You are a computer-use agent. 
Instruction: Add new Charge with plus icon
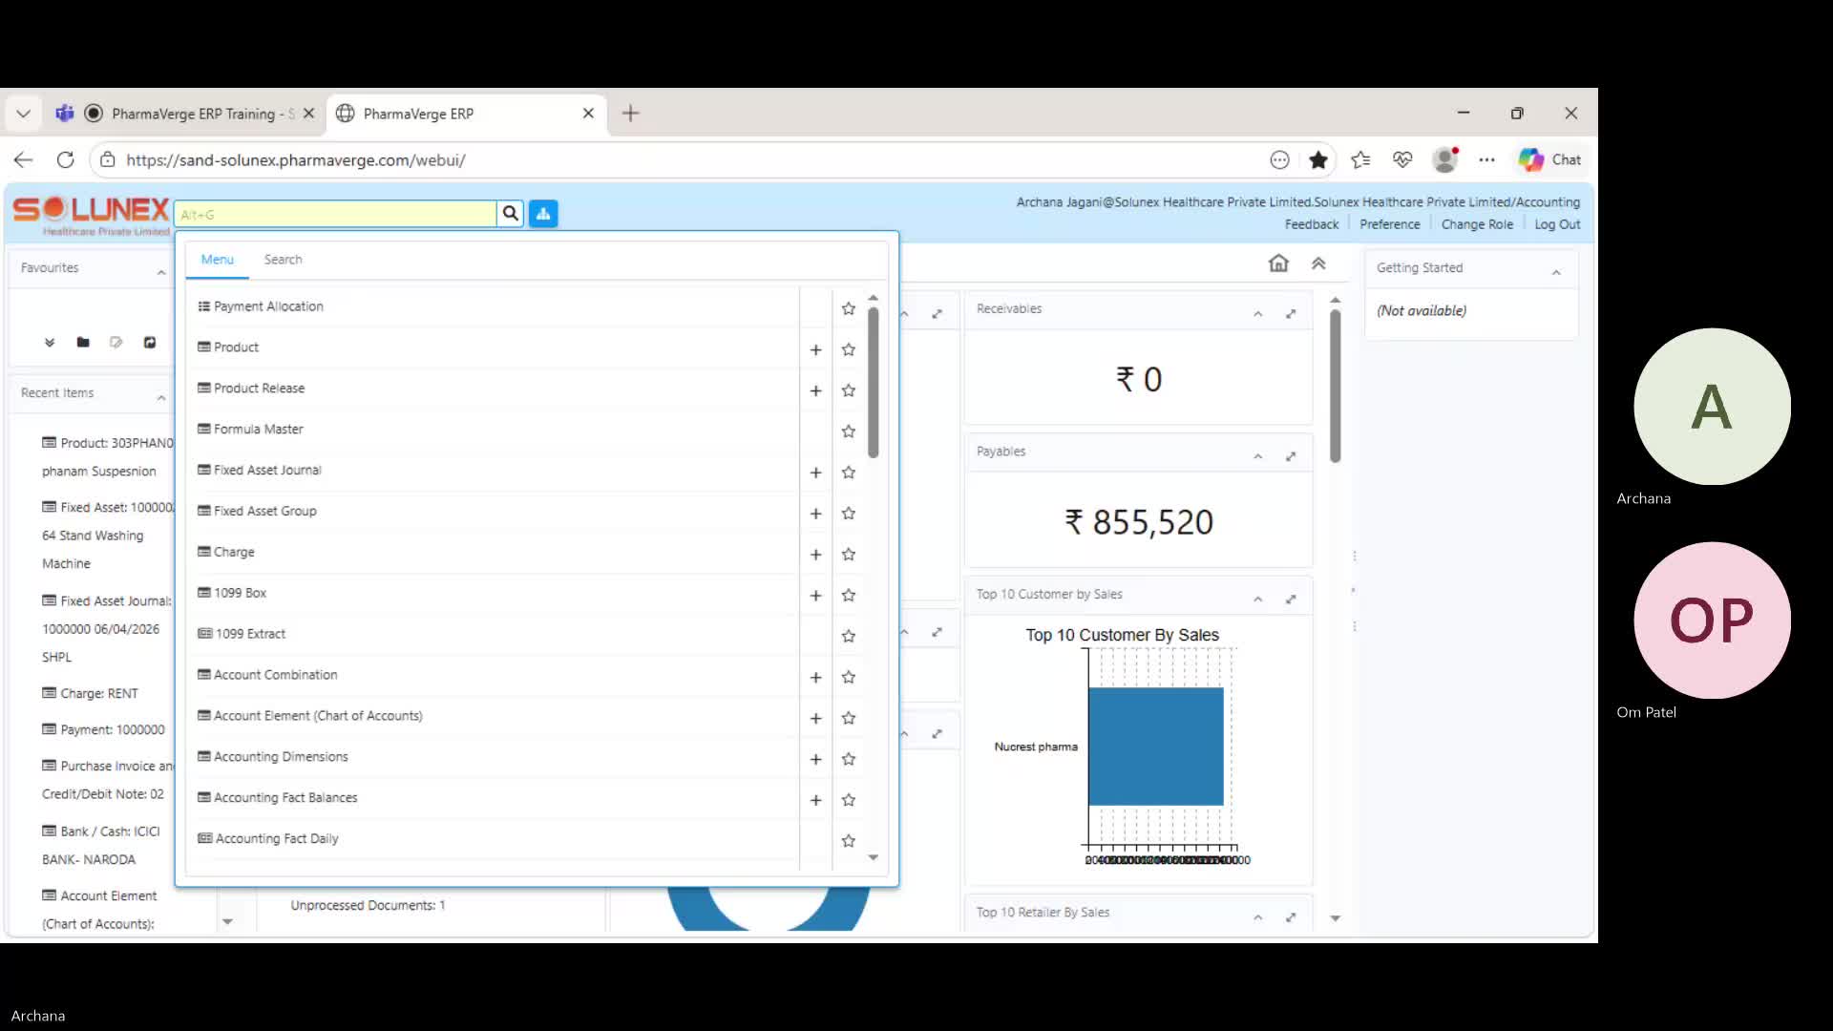(815, 556)
